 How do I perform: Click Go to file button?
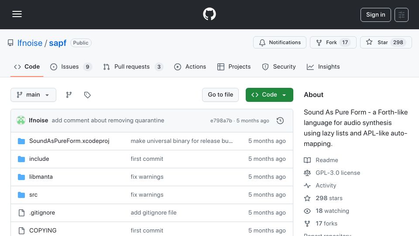pyautogui.click(x=220, y=95)
